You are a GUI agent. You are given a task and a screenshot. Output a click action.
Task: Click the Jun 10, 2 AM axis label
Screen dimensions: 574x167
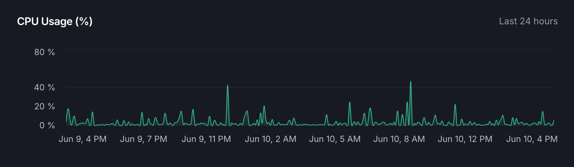[x=270, y=139]
